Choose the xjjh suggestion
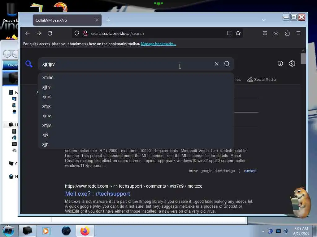This screenshot has width=317, height=237. (x=136, y=144)
